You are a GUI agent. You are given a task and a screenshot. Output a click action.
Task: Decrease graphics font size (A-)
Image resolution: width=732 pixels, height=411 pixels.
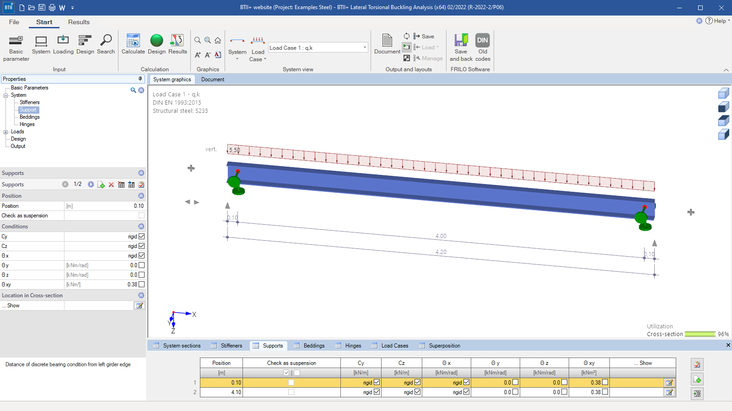[x=208, y=55]
